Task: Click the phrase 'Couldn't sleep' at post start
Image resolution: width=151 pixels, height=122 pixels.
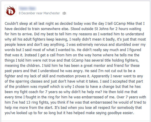Action: pyautogui.click(x=16, y=24)
